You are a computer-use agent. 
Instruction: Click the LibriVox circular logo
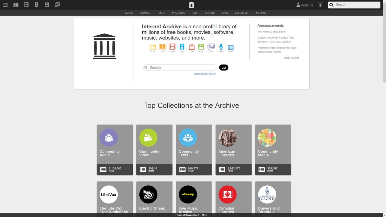109,194
